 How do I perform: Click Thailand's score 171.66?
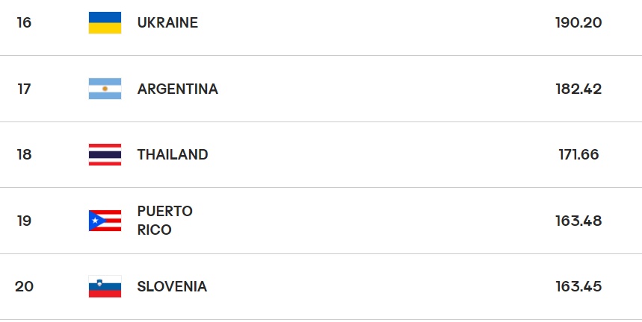coord(578,155)
